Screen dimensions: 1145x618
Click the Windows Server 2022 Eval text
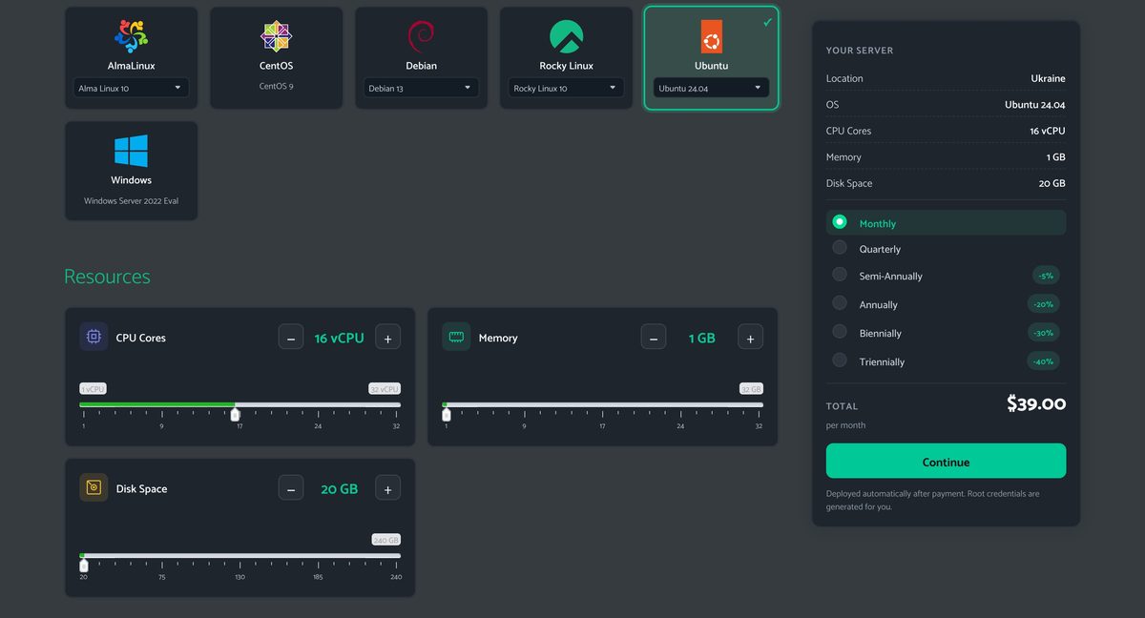131,201
